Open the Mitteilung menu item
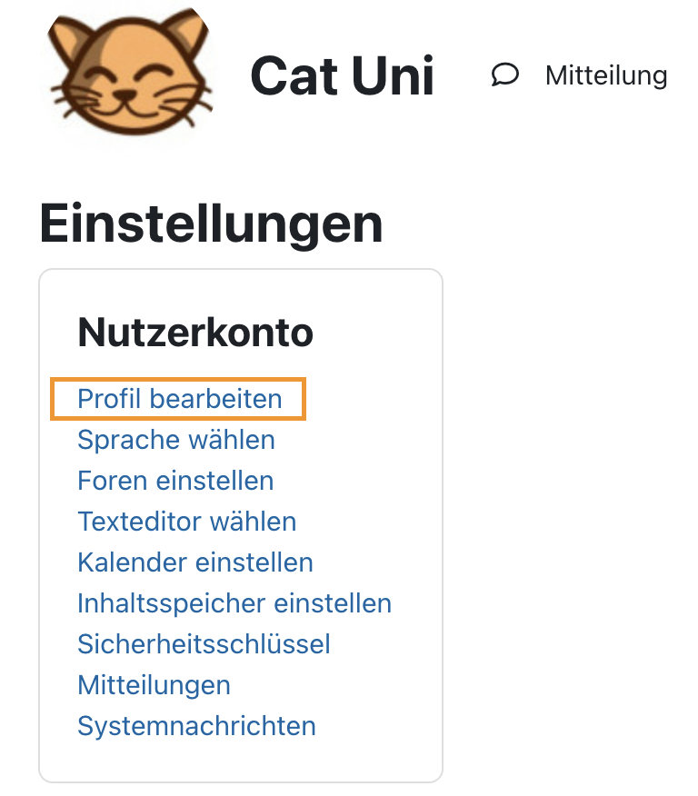This screenshot has height=796, width=698. (x=606, y=75)
